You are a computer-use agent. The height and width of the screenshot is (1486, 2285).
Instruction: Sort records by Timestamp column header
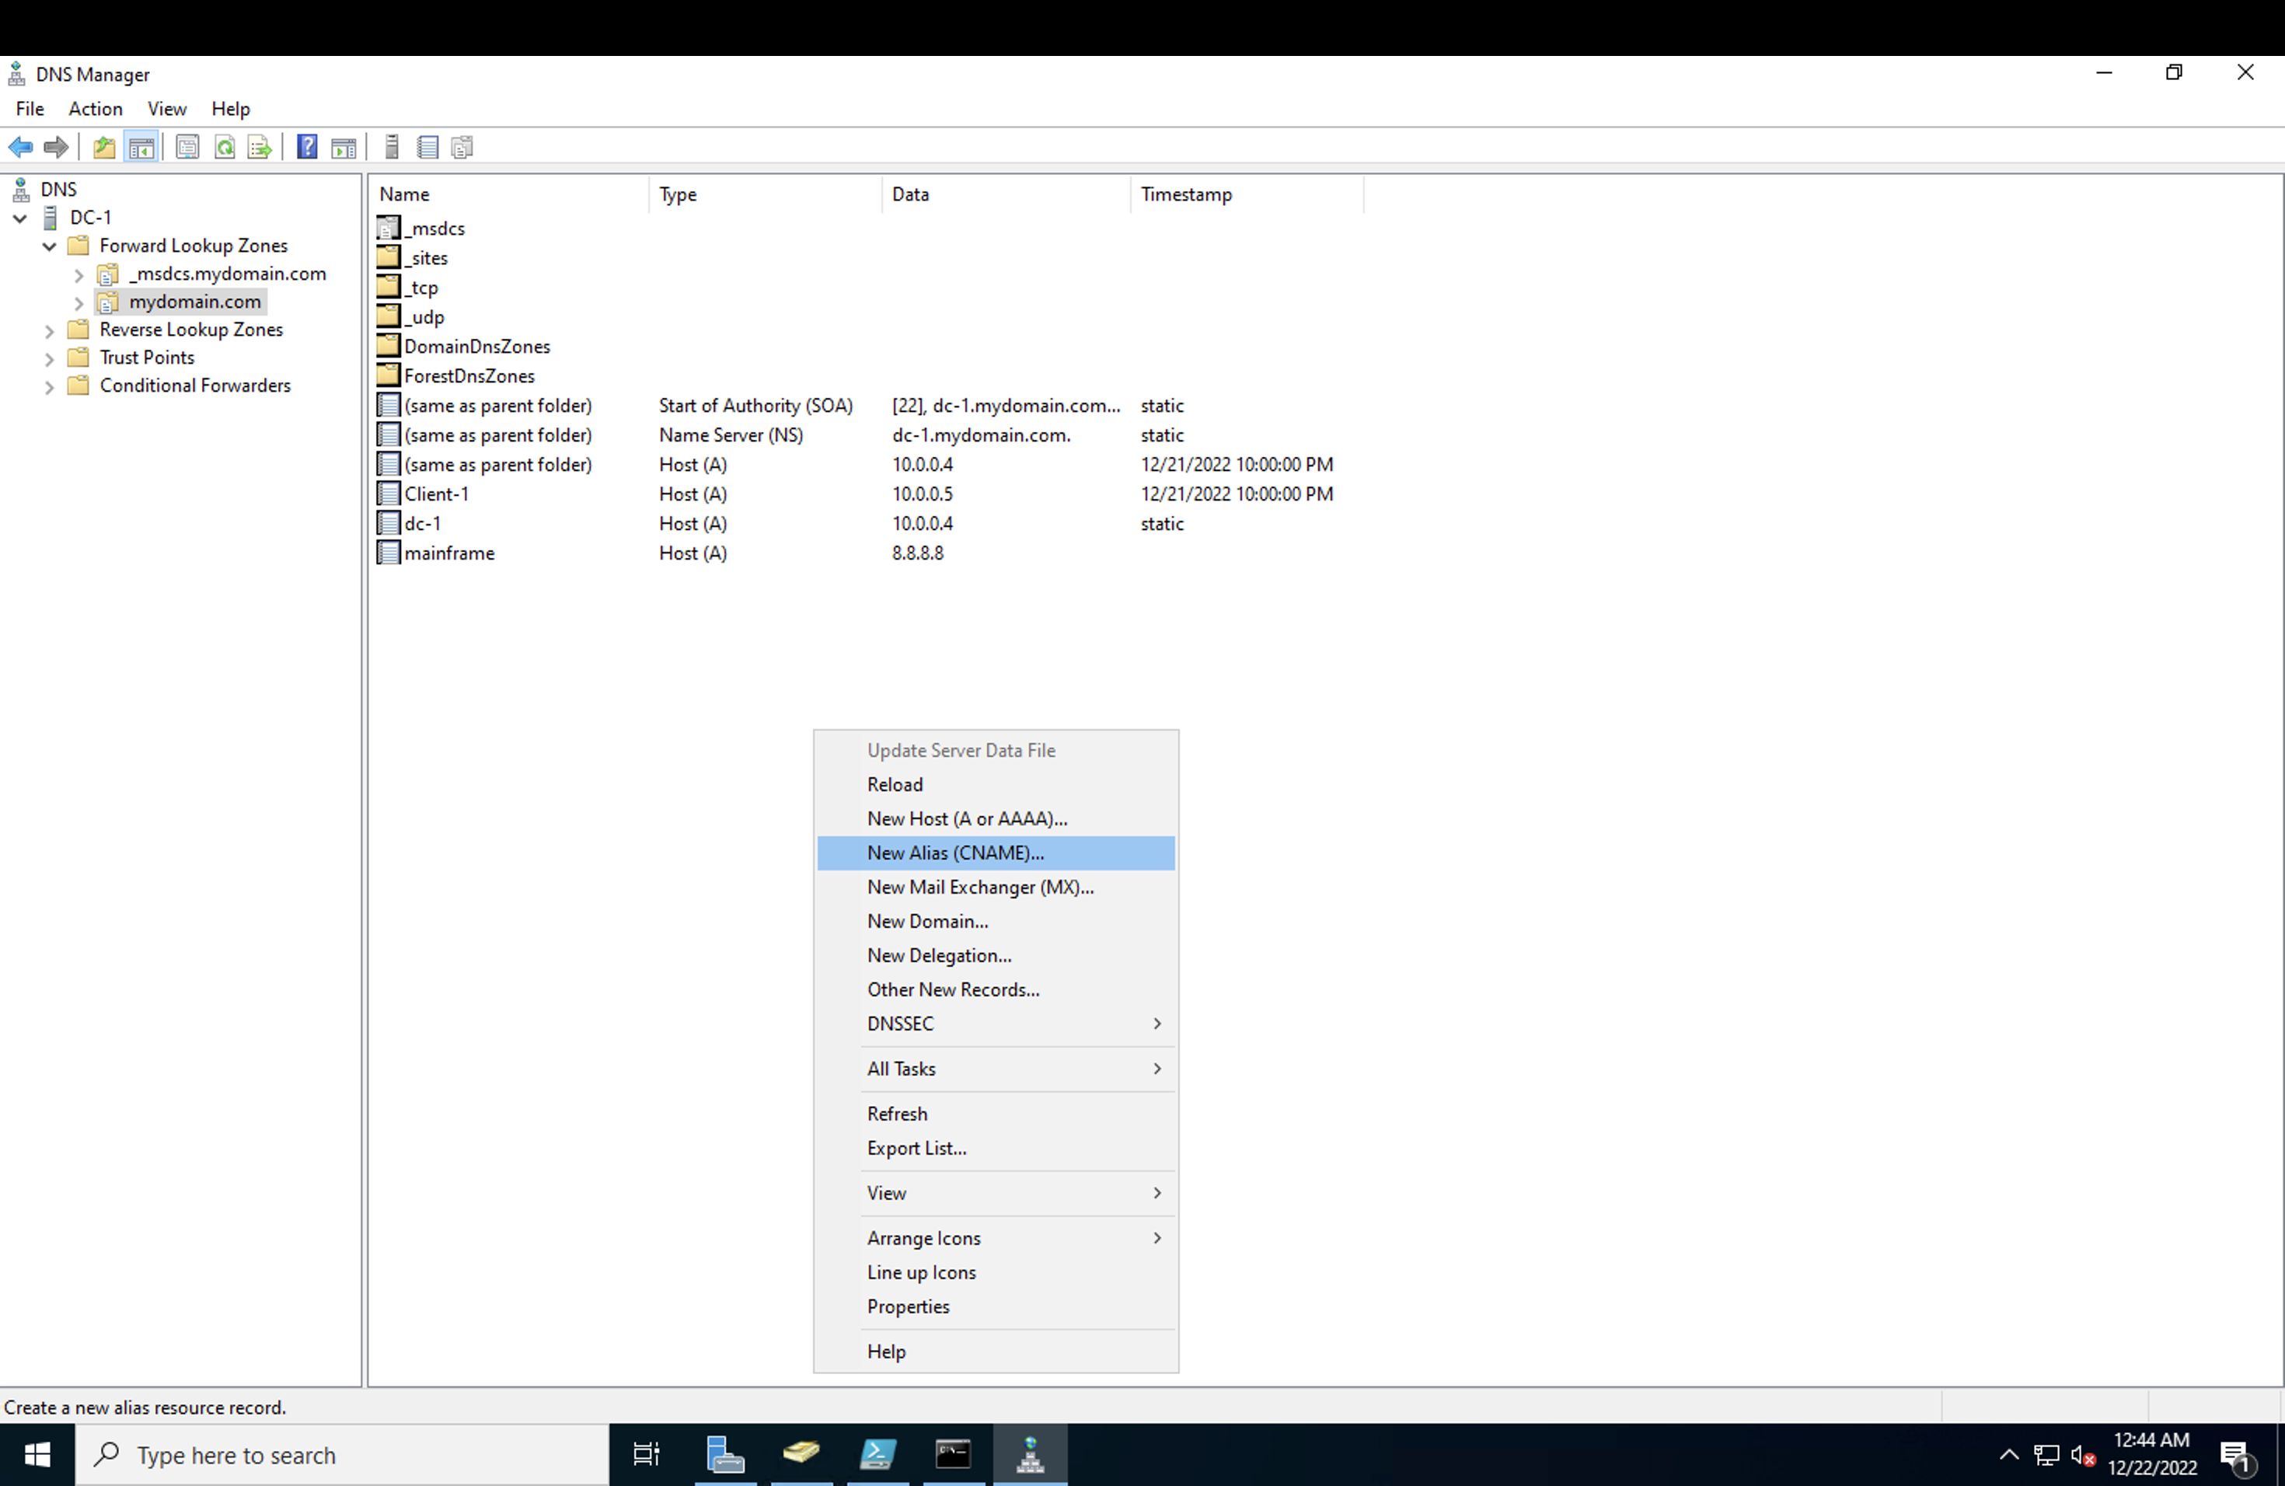click(1186, 194)
